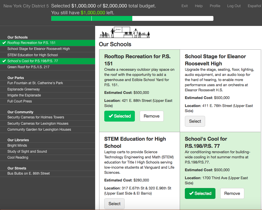Open Security Cameras for Lexington Houses

47,124
